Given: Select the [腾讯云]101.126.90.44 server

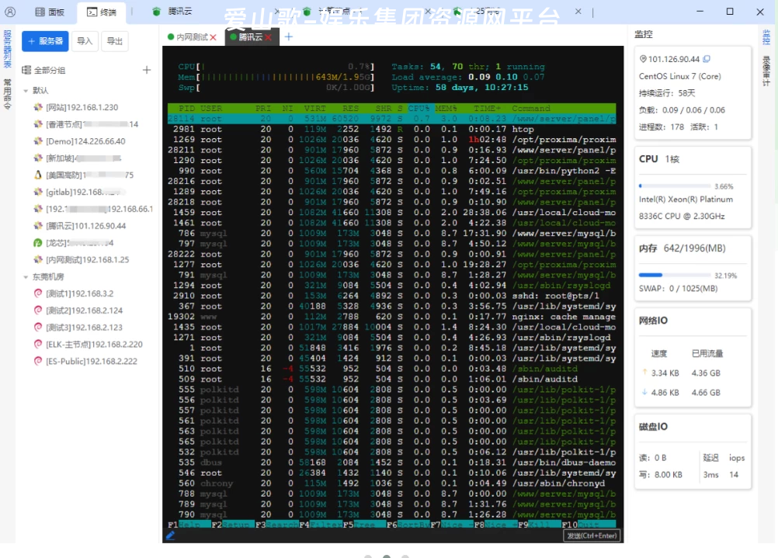Looking at the screenshot, I should tap(85, 226).
